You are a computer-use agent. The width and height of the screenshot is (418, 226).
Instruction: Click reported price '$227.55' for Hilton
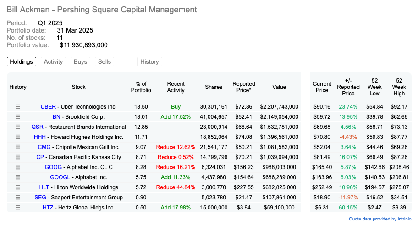244,187
